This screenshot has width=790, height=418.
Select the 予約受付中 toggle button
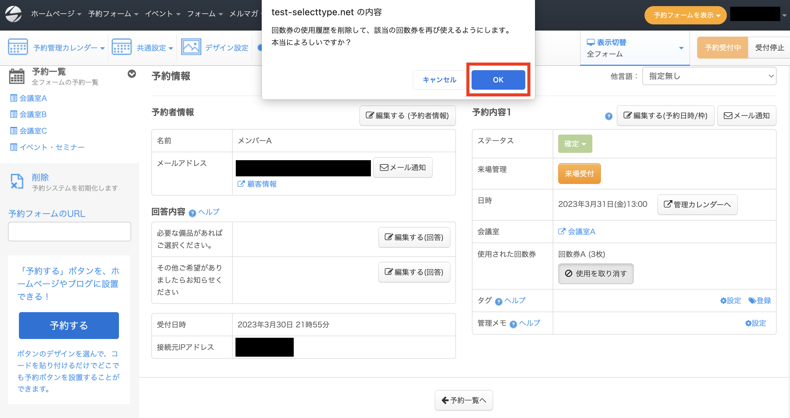click(723, 48)
